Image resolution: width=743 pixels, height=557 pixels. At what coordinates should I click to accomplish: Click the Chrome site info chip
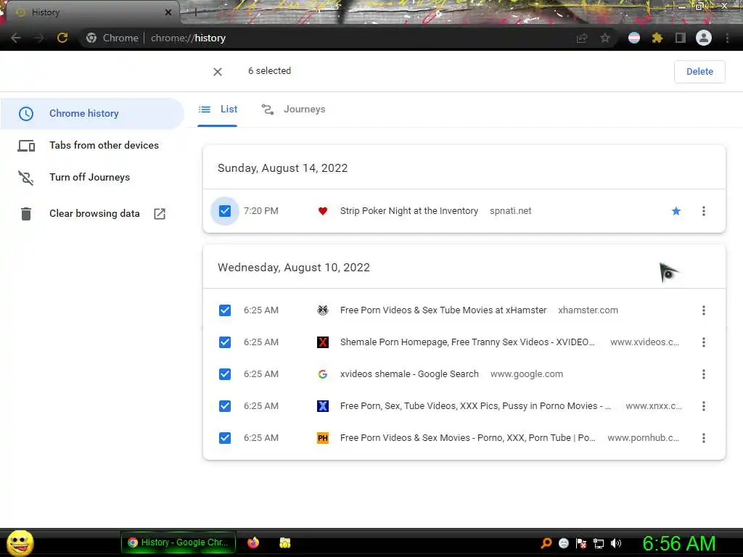click(x=112, y=38)
